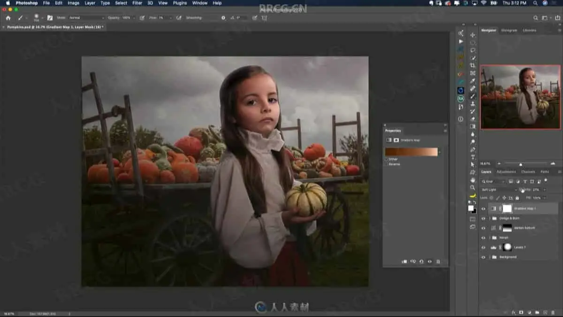Click the Navigator zoom slider handle
Image resolution: width=563 pixels, height=317 pixels.
tap(520, 164)
